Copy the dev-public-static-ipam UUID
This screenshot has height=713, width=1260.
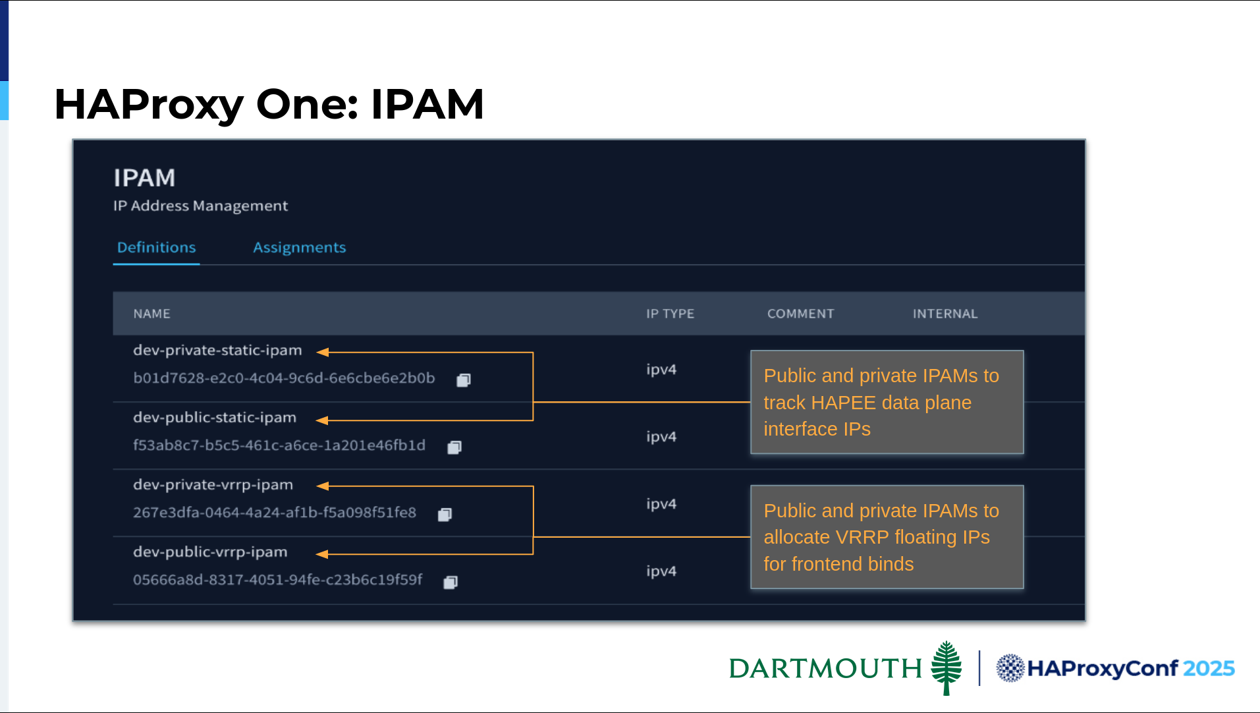(x=454, y=447)
